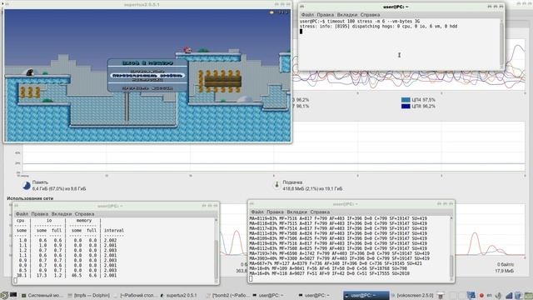Open Правка menu in the cpu/io/memory terminal

click(39, 214)
